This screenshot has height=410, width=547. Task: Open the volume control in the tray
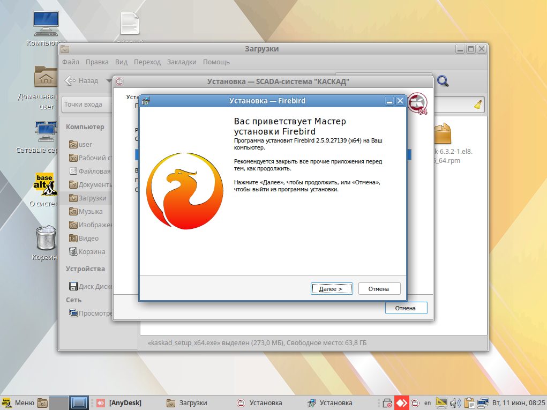454,402
